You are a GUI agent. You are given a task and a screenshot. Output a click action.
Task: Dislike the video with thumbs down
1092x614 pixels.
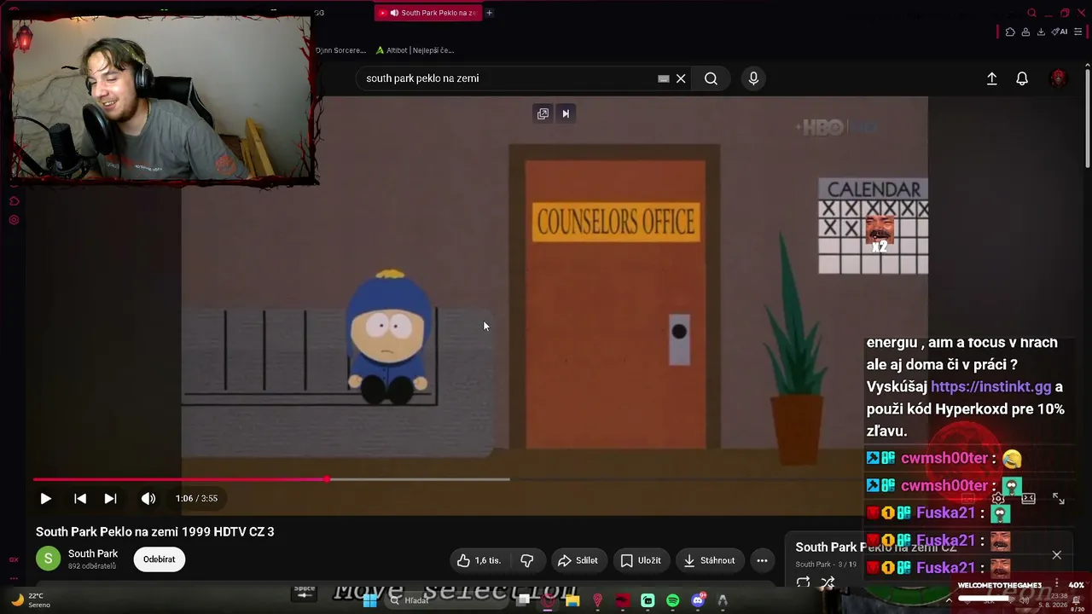527,560
